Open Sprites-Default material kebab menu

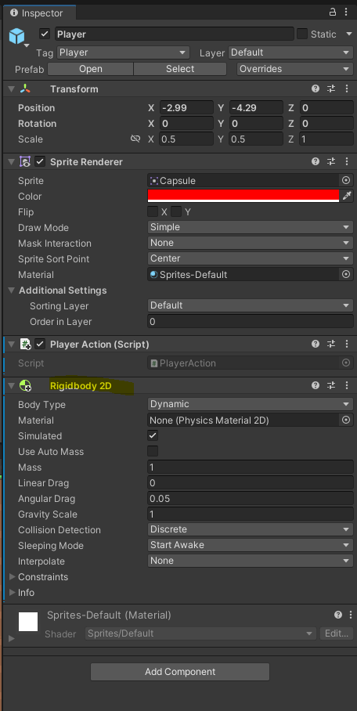(x=350, y=615)
